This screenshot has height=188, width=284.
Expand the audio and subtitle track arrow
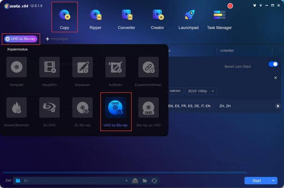278,106
